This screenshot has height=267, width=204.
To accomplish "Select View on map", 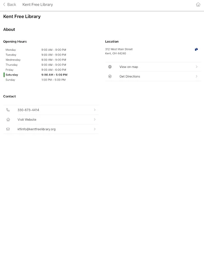I will [153, 67].
